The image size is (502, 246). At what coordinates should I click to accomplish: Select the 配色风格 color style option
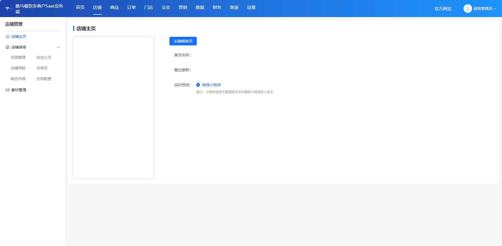(18, 78)
